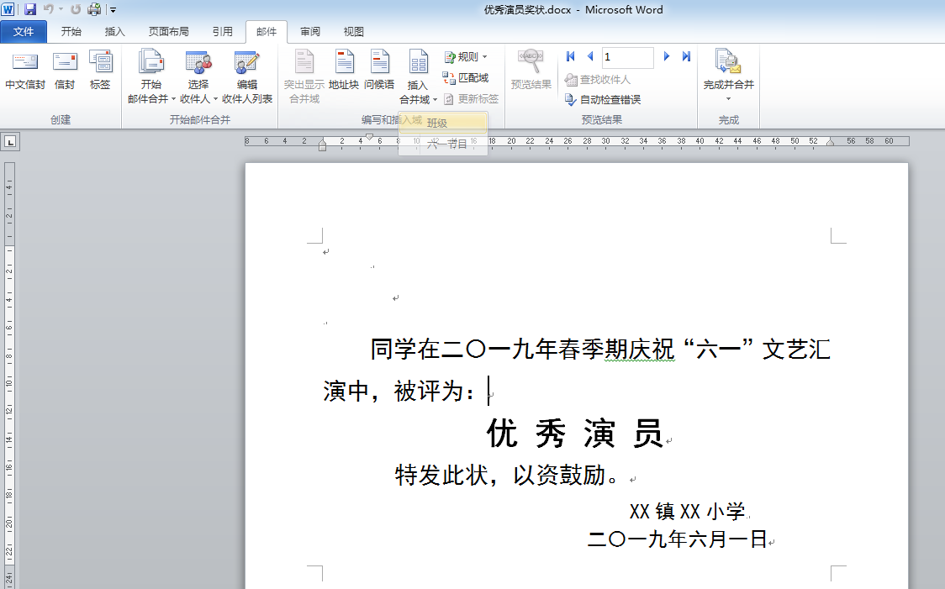The height and width of the screenshot is (589, 945).
Task: Select the 邮件 tab
Action: [x=267, y=31]
